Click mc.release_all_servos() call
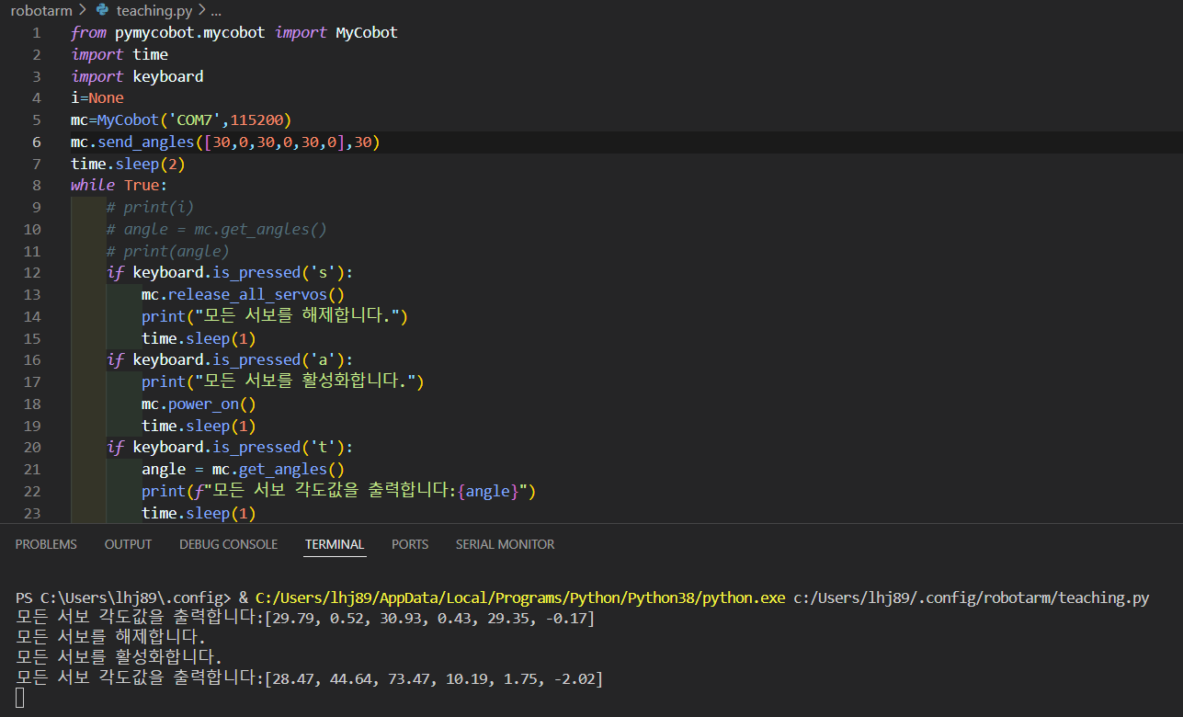Image resolution: width=1183 pixels, height=717 pixels. [243, 294]
